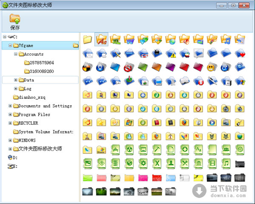Select the 7fgame tree row

(40, 45)
